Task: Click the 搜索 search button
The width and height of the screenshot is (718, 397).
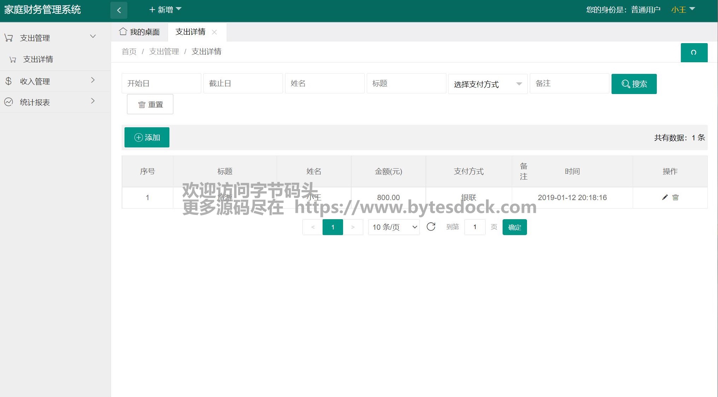Action: coord(633,84)
